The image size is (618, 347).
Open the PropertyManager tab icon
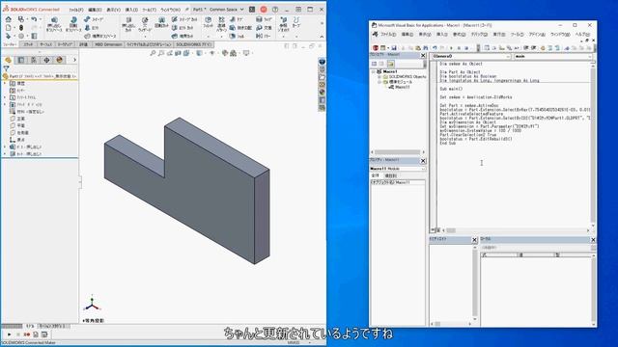coord(21,60)
